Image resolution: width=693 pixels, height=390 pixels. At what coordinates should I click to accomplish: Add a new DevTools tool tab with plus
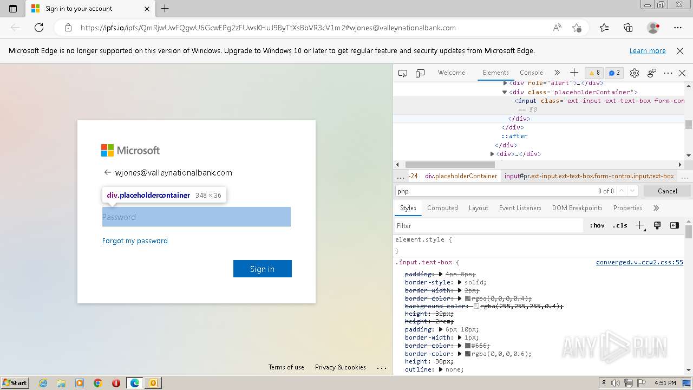click(574, 73)
